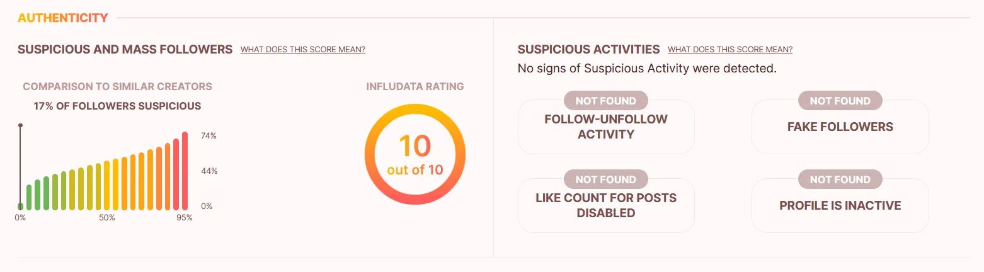
Task: Select the Fake Followers card
Action: coord(840,127)
